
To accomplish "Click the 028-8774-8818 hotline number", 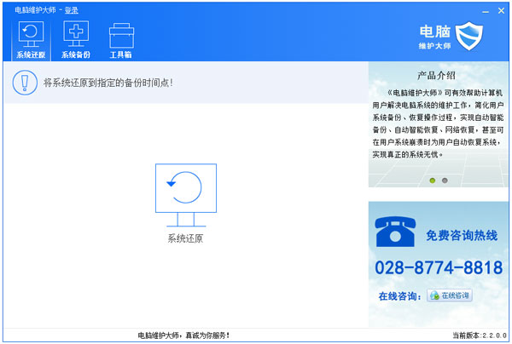I will (x=439, y=267).
